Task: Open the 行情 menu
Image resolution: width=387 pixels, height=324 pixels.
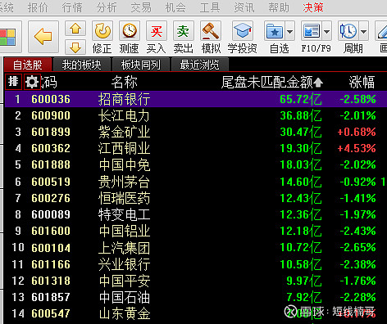Action: tap(72, 7)
